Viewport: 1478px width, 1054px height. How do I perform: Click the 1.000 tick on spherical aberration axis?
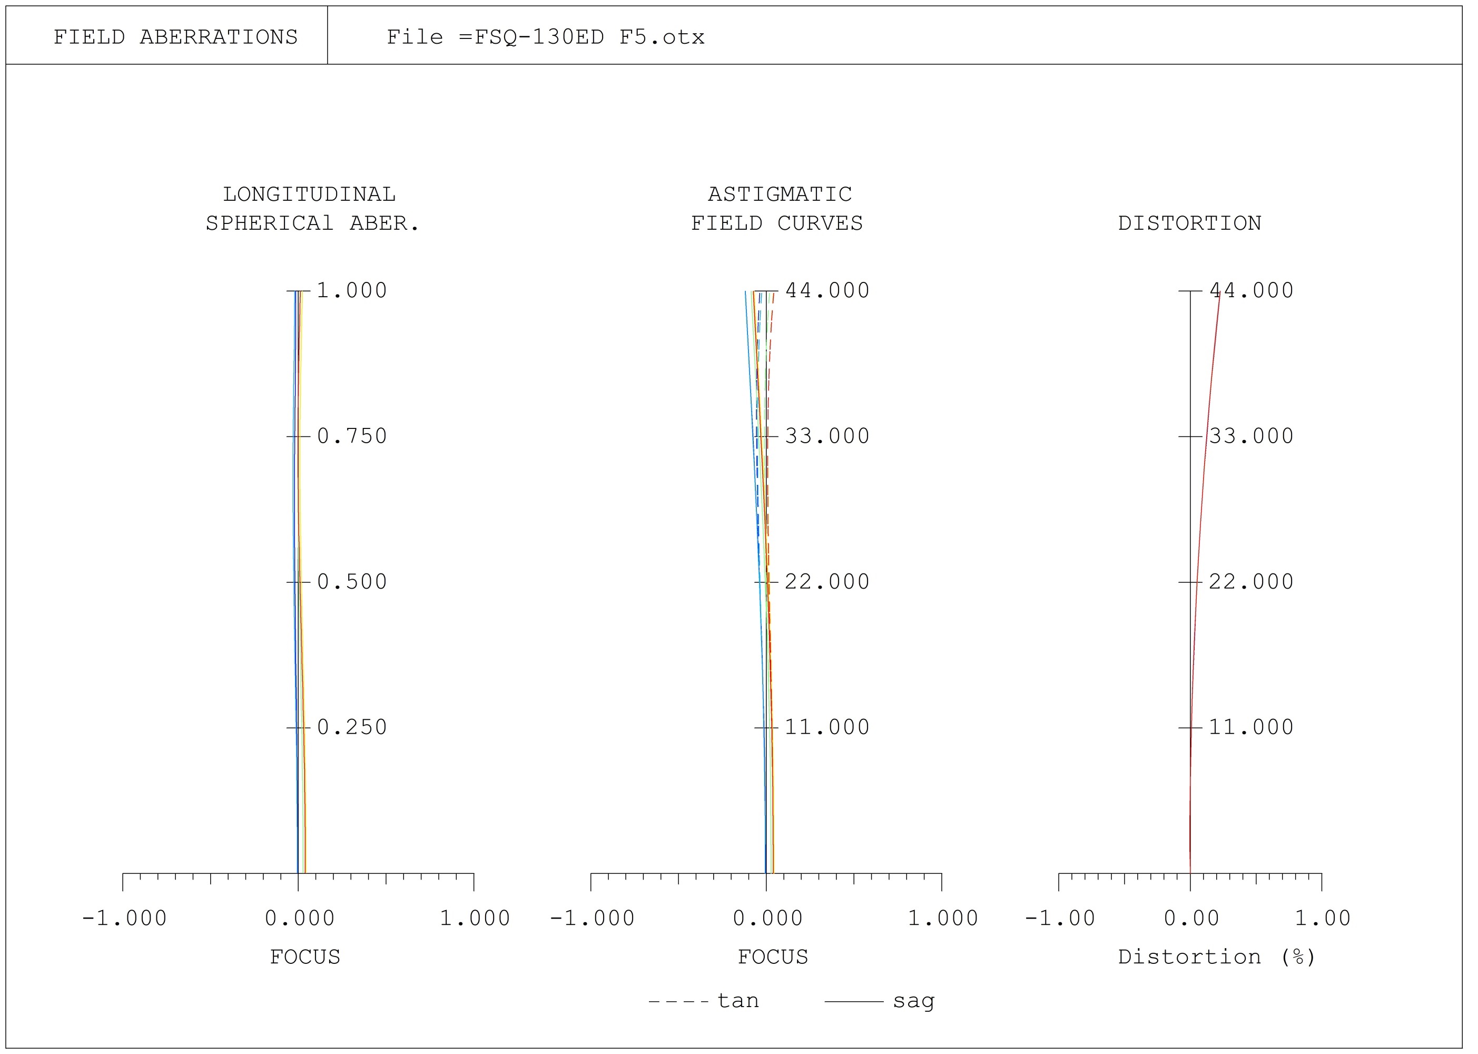click(x=351, y=290)
